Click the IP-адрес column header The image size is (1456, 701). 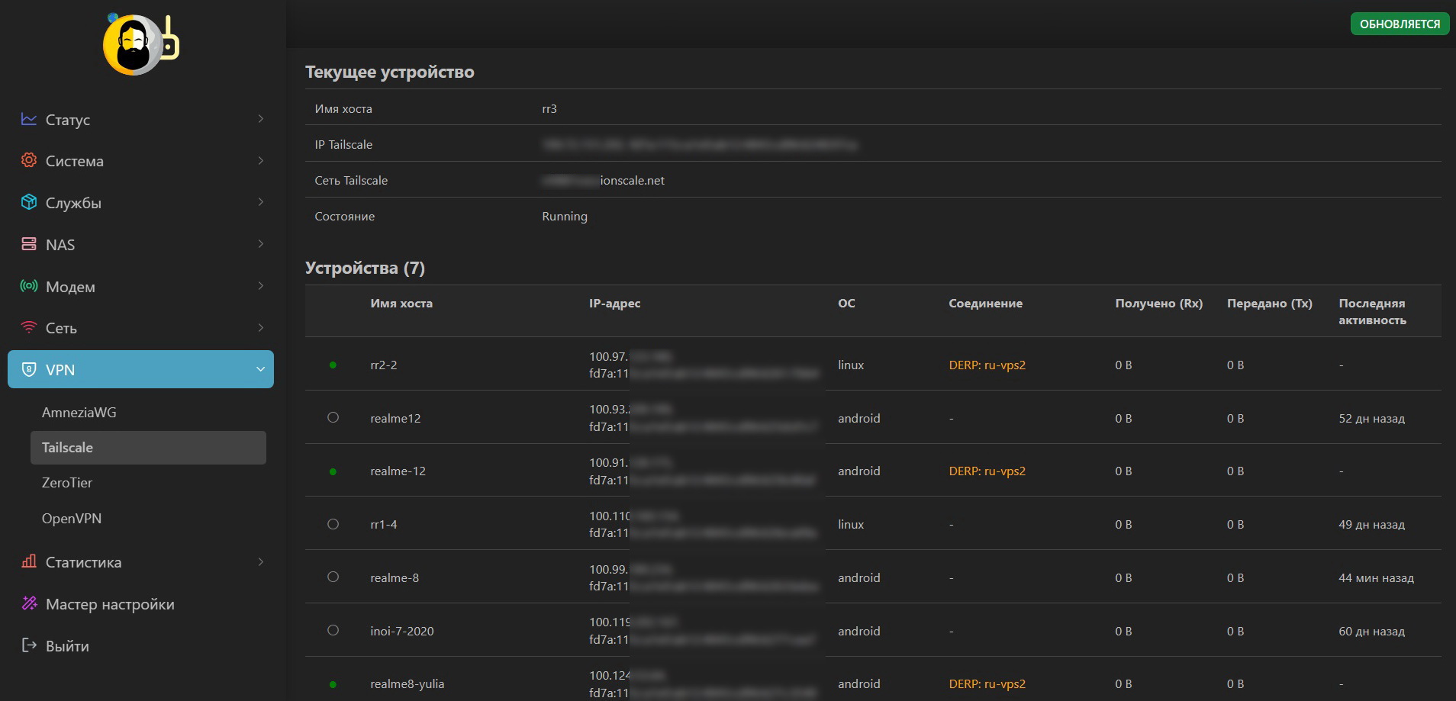point(614,304)
